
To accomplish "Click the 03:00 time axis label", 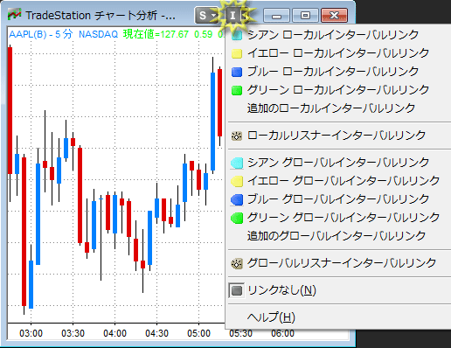I will point(31,333).
